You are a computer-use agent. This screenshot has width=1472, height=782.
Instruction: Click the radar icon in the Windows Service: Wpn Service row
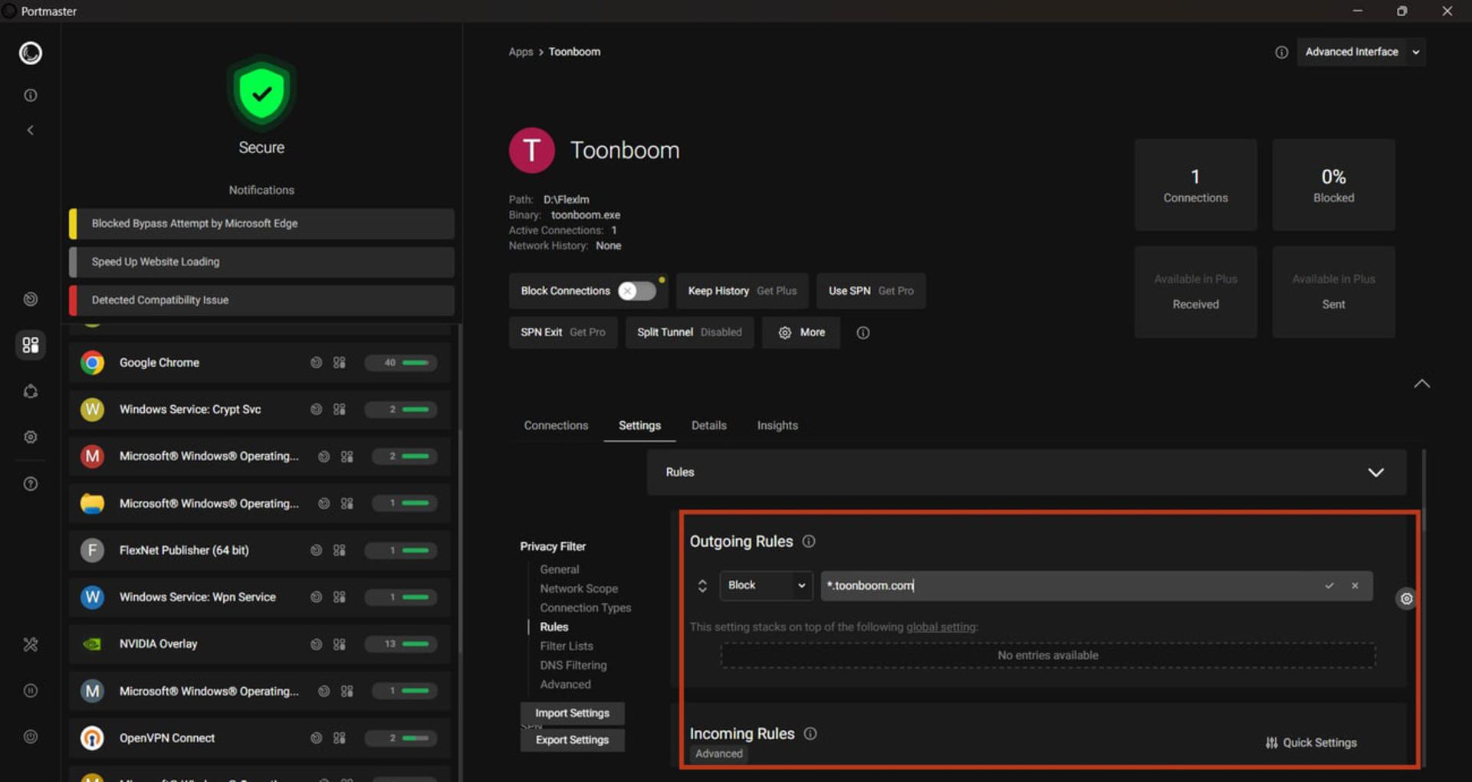[316, 597]
